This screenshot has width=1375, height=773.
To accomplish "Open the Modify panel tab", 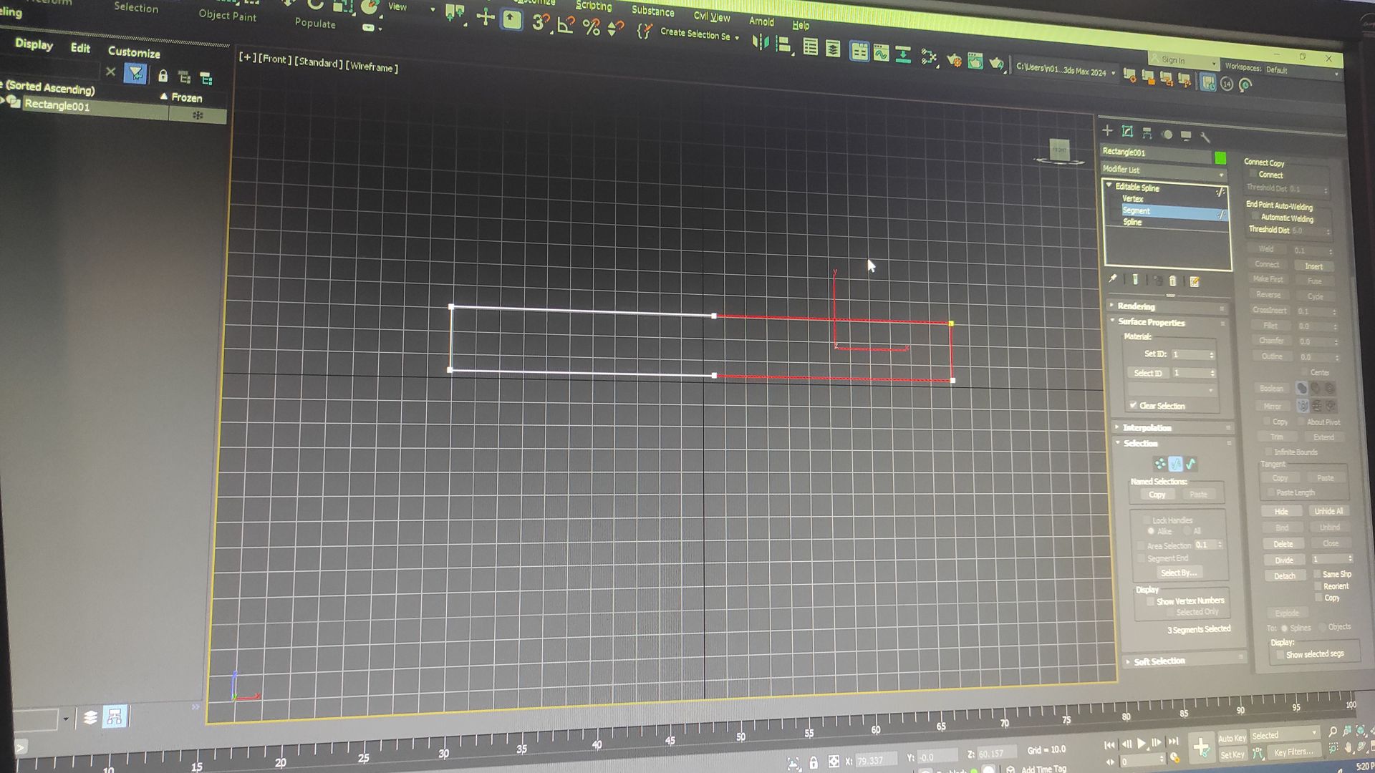I will (x=1127, y=131).
